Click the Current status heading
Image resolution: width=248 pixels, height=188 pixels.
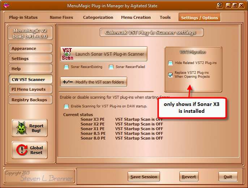tap(78, 115)
